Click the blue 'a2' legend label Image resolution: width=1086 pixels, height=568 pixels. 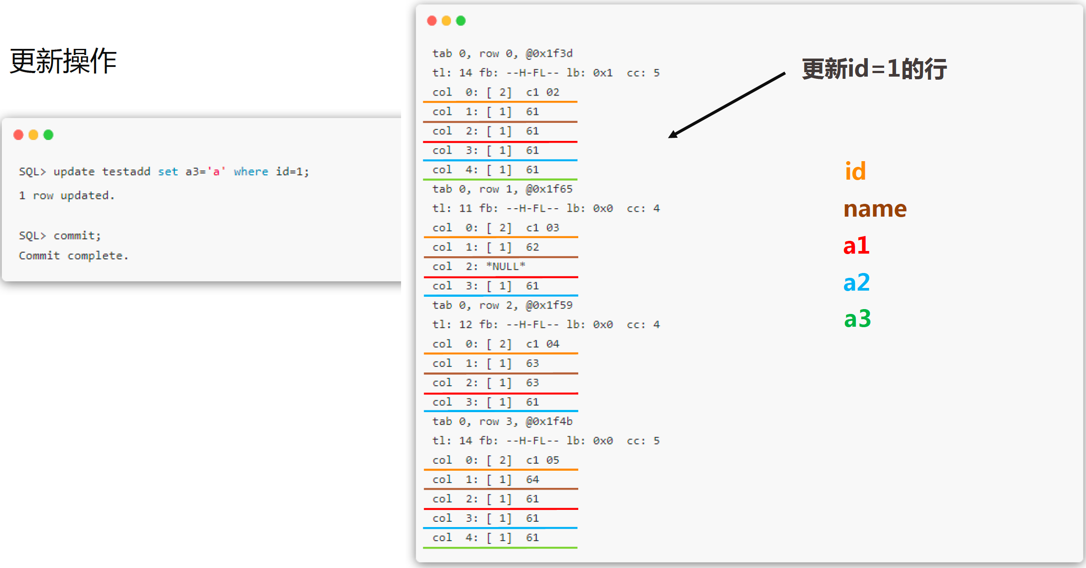[x=857, y=282]
